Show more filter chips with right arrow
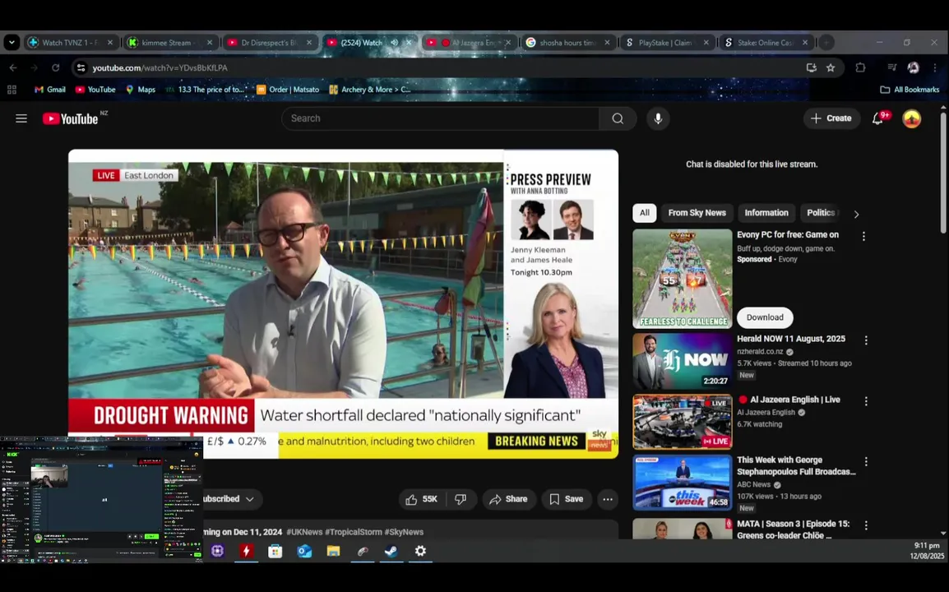The width and height of the screenshot is (949, 592). [x=856, y=214]
